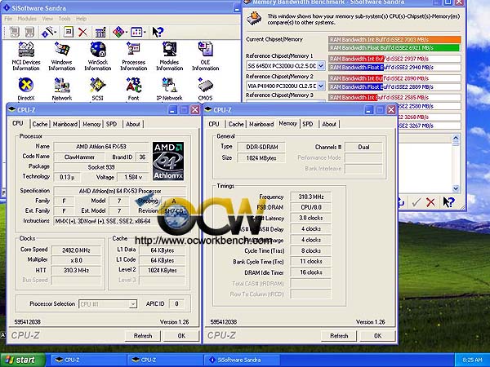Open Network module icon in Sandra
The height and width of the screenshot is (367, 490).
click(x=62, y=89)
